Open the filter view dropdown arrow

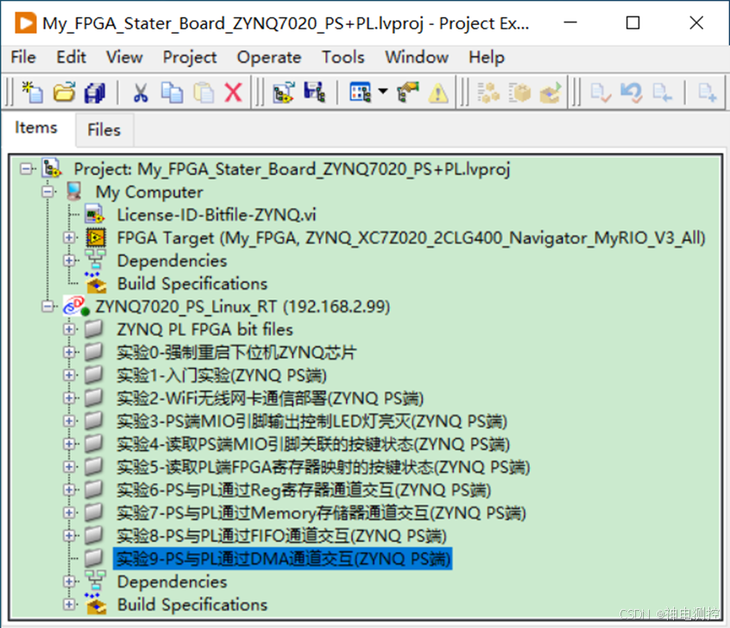[x=383, y=91]
